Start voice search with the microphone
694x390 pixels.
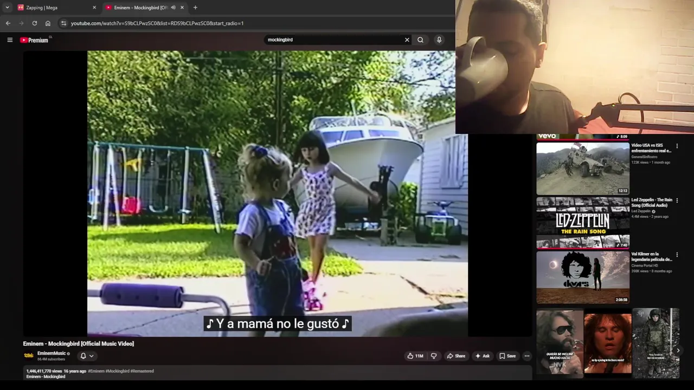(439, 40)
